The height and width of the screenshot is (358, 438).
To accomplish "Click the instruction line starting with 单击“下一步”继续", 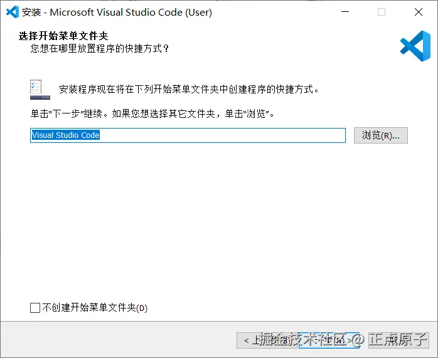I will [x=152, y=113].
